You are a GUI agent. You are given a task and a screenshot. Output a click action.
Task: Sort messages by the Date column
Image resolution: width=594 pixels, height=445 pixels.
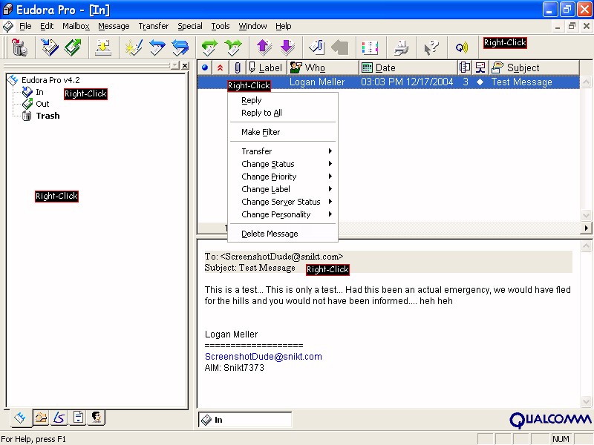click(x=408, y=67)
